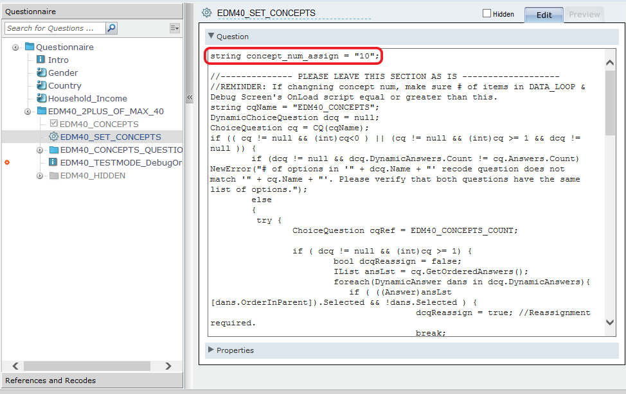
Task: Collapse the Question section
Action: [211, 36]
